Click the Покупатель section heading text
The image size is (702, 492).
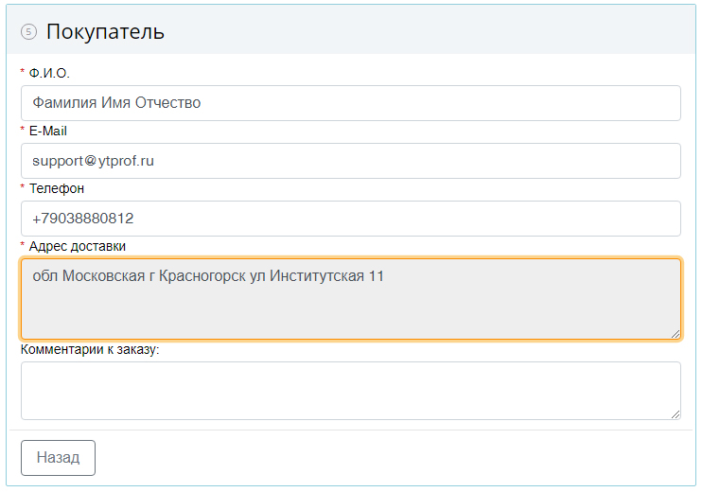tap(105, 32)
